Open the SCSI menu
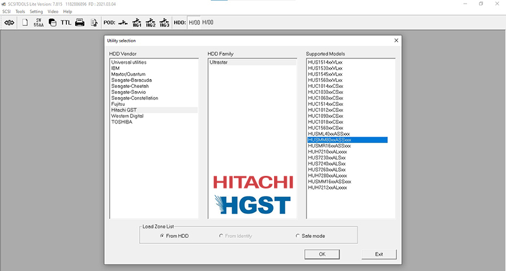 click(7, 11)
